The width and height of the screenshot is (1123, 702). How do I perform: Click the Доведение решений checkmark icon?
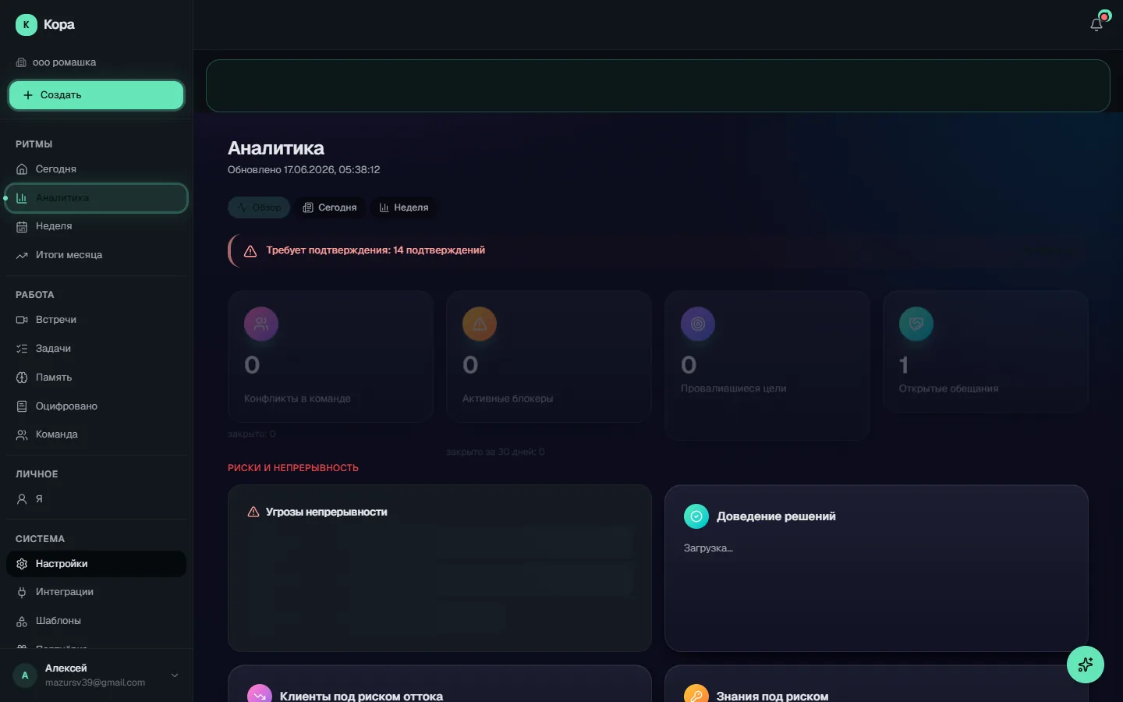(696, 516)
